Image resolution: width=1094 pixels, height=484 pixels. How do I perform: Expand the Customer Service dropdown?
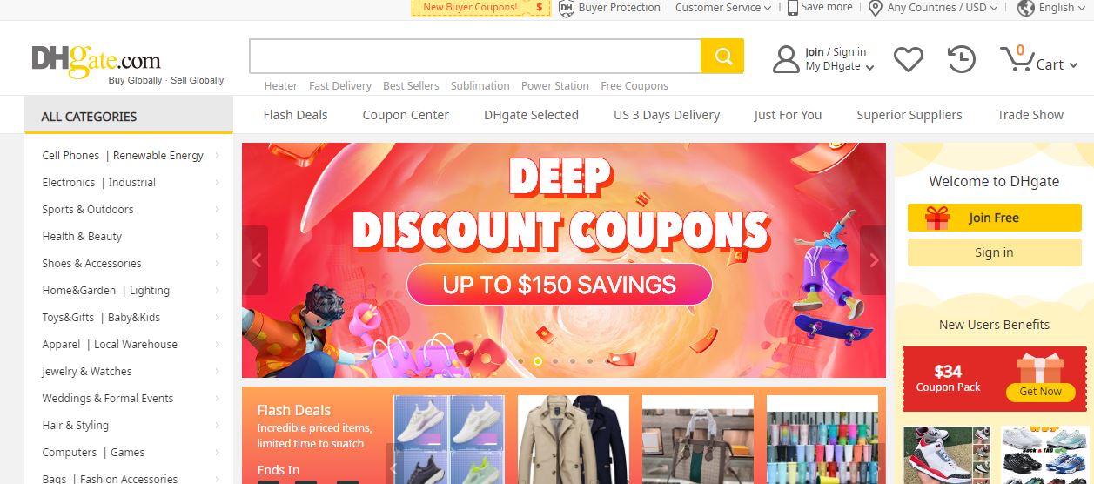pyautogui.click(x=723, y=8)
